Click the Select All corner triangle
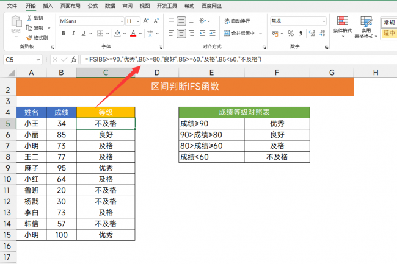The height and width of the screenshot is (264, 397). pos(12,73)
